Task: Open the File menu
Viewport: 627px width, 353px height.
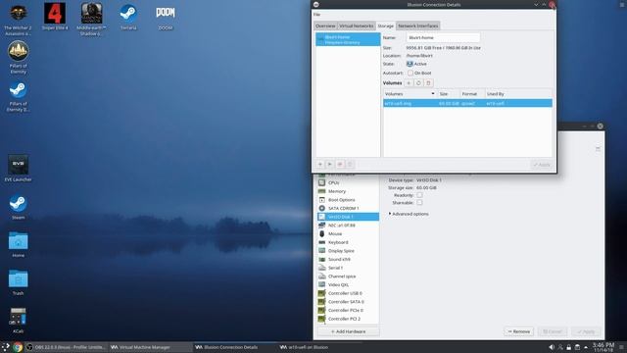Action: tap(316, 15)
